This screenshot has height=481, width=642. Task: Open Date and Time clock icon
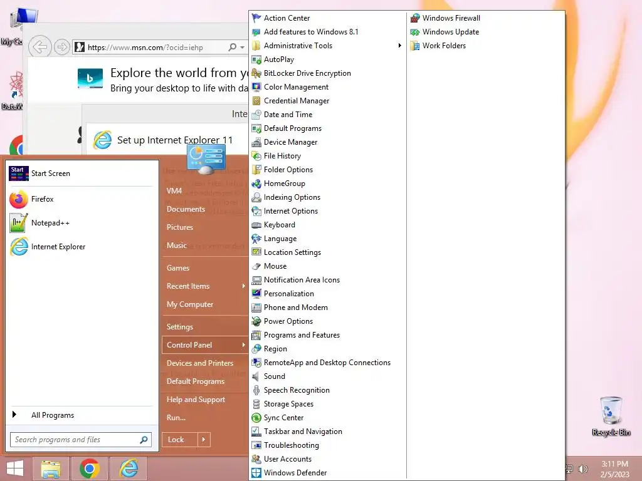[x=256, y=115]
